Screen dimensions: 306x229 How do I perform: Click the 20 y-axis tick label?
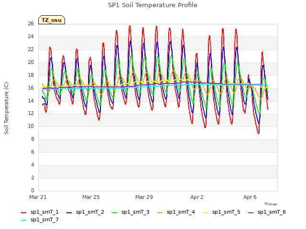[x=31, y=62]
